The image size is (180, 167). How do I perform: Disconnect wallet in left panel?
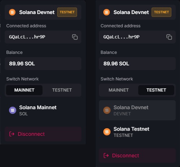(43, 134)
